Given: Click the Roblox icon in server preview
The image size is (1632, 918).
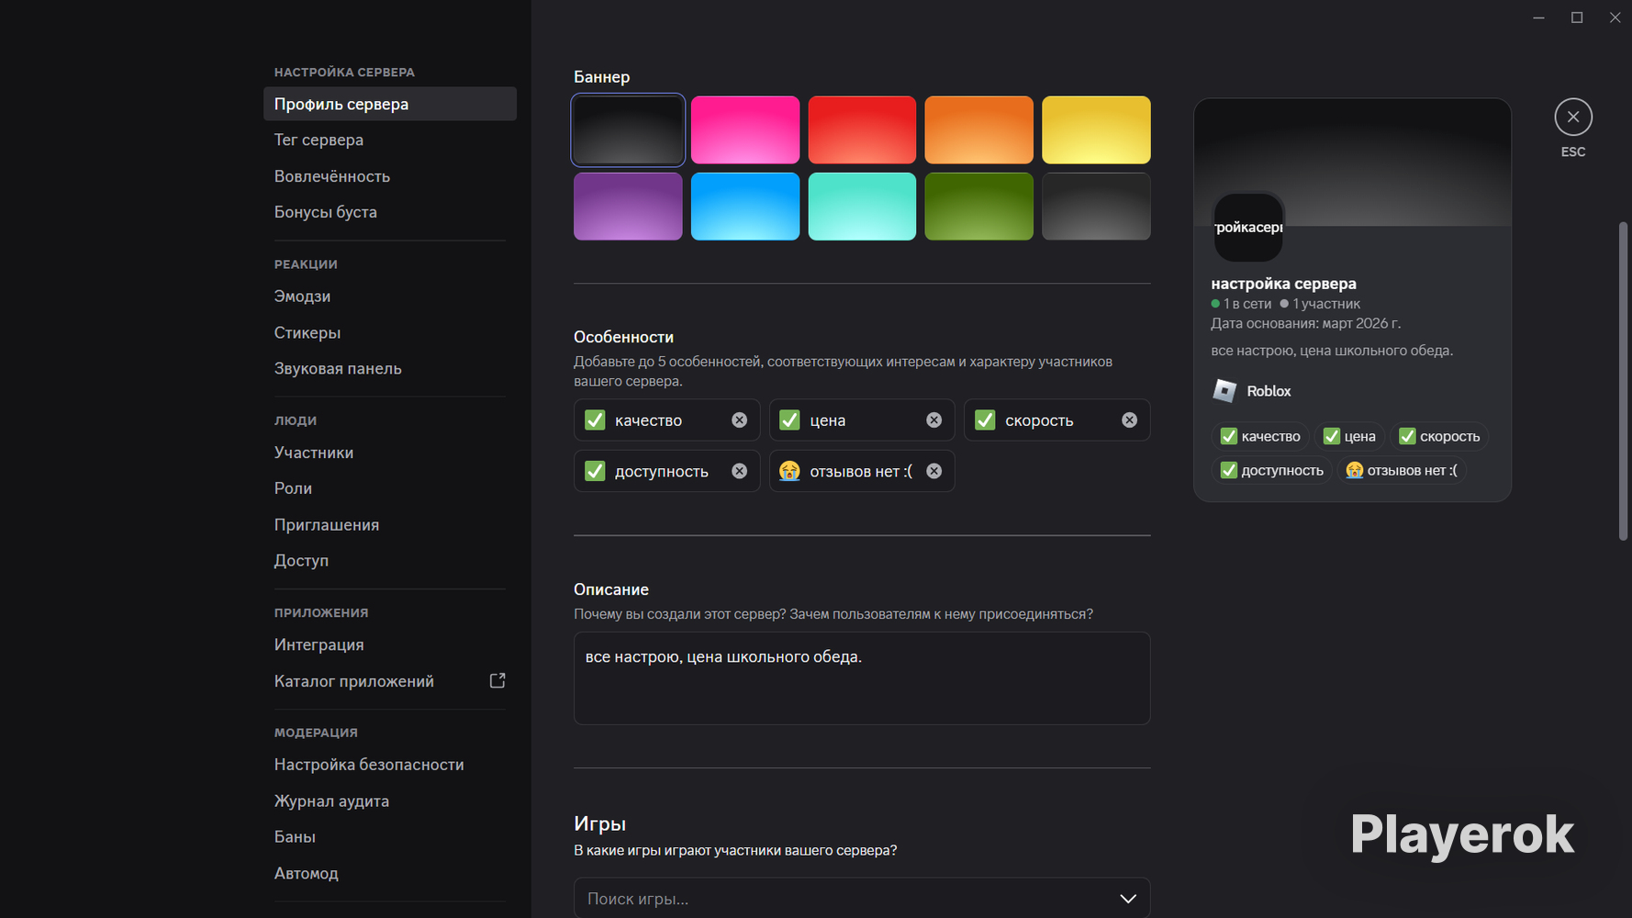Looking at the screenshot, I should [1224, 391].
